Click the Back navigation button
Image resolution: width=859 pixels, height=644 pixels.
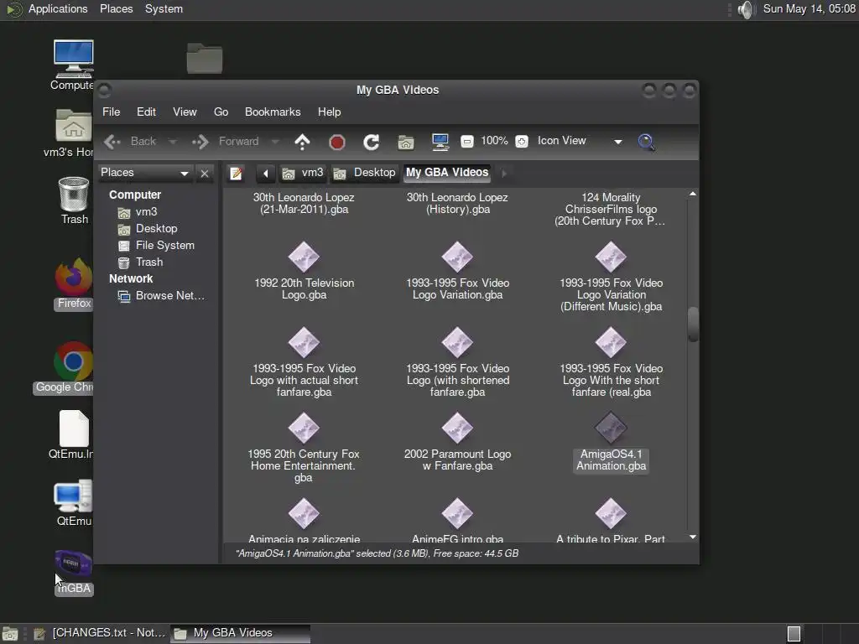130,142
